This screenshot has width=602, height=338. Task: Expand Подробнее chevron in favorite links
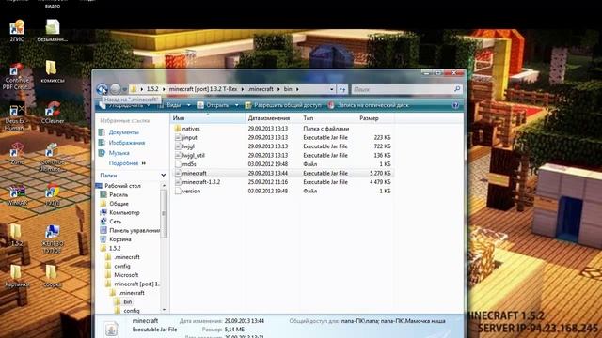click(x=144, y=163)
